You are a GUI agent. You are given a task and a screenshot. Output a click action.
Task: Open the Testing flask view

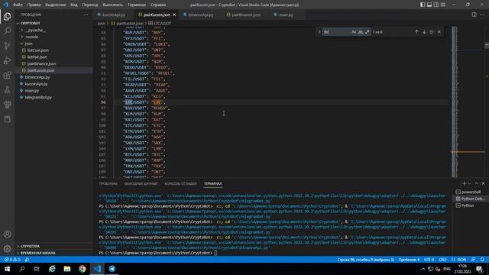pyautogui.click(x=7, y=90)
